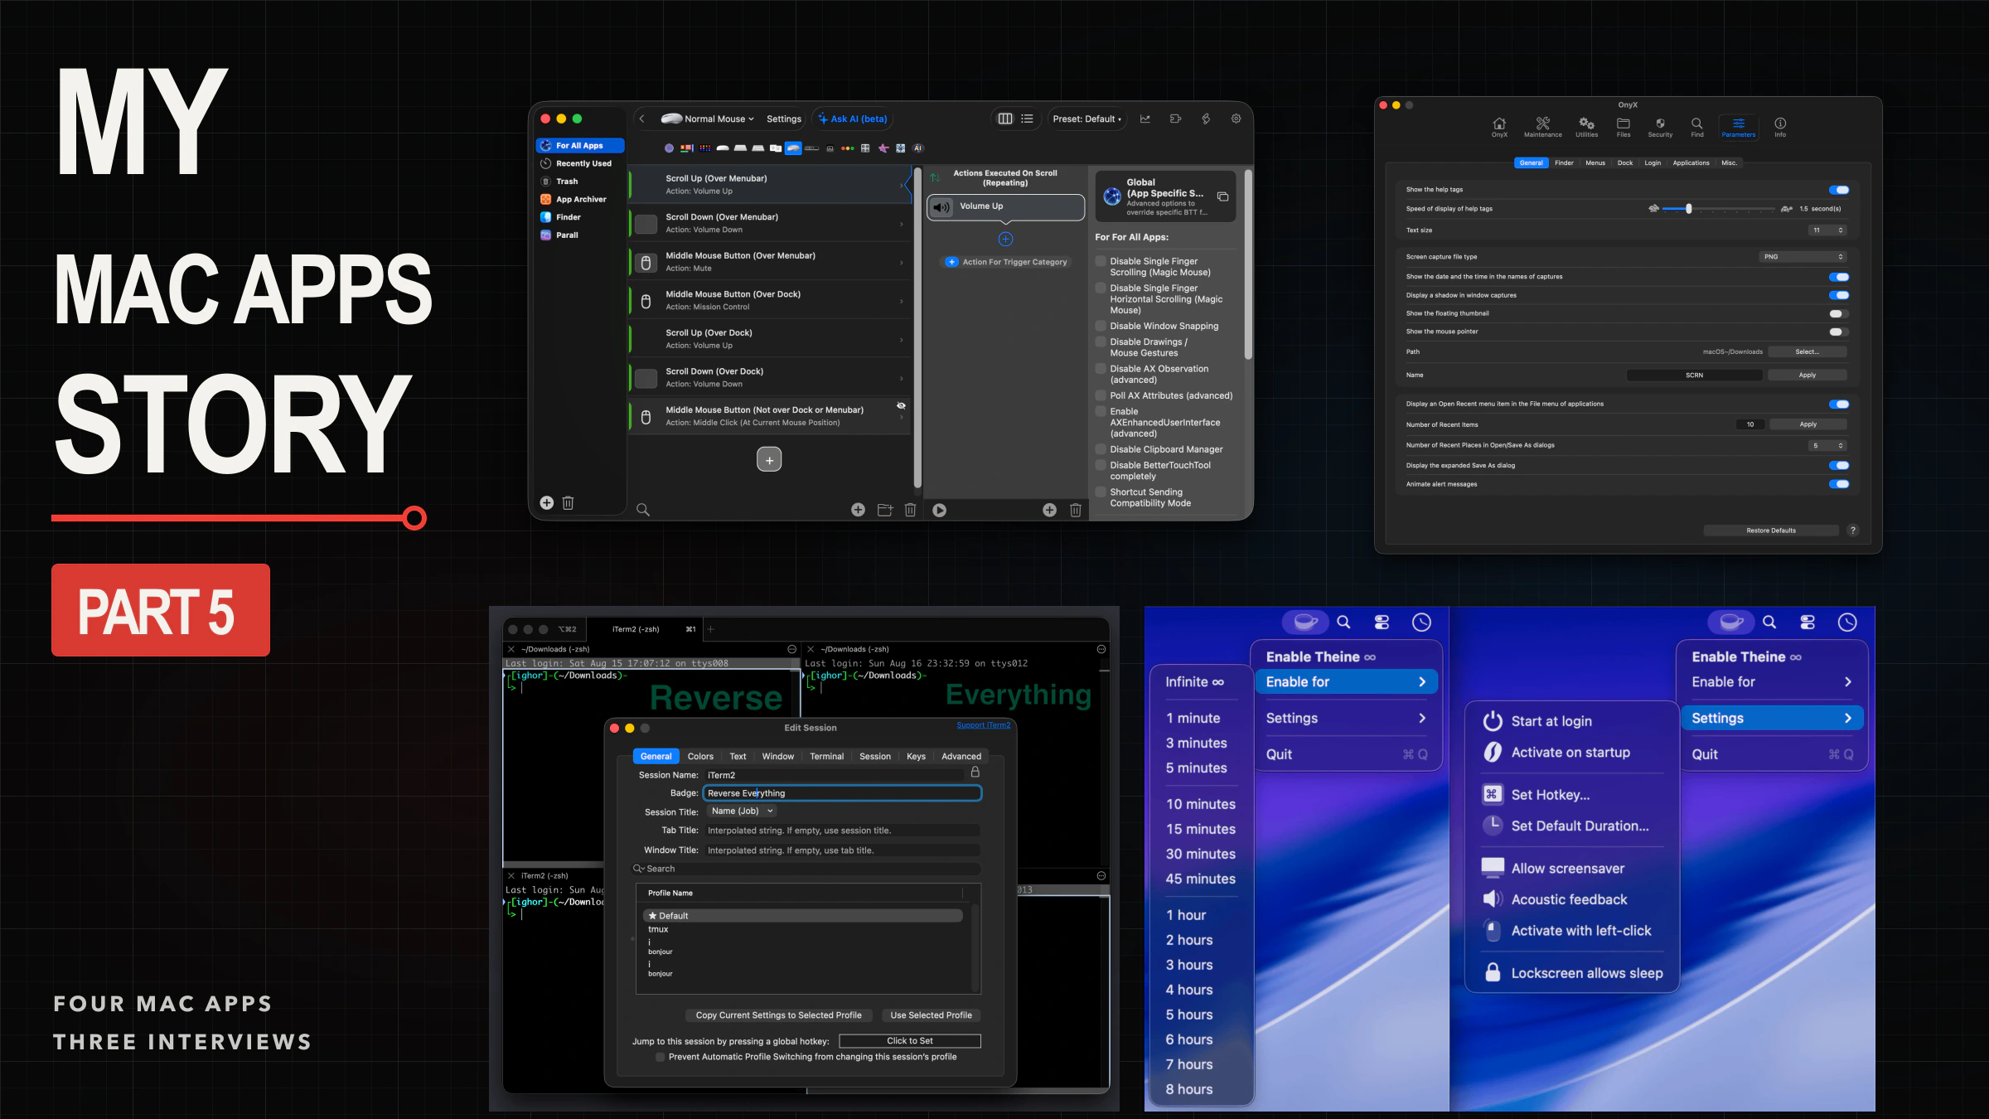The image size is (1989, 1119).
Task: Open Support iTerm2 link
Action: [984, 725]
